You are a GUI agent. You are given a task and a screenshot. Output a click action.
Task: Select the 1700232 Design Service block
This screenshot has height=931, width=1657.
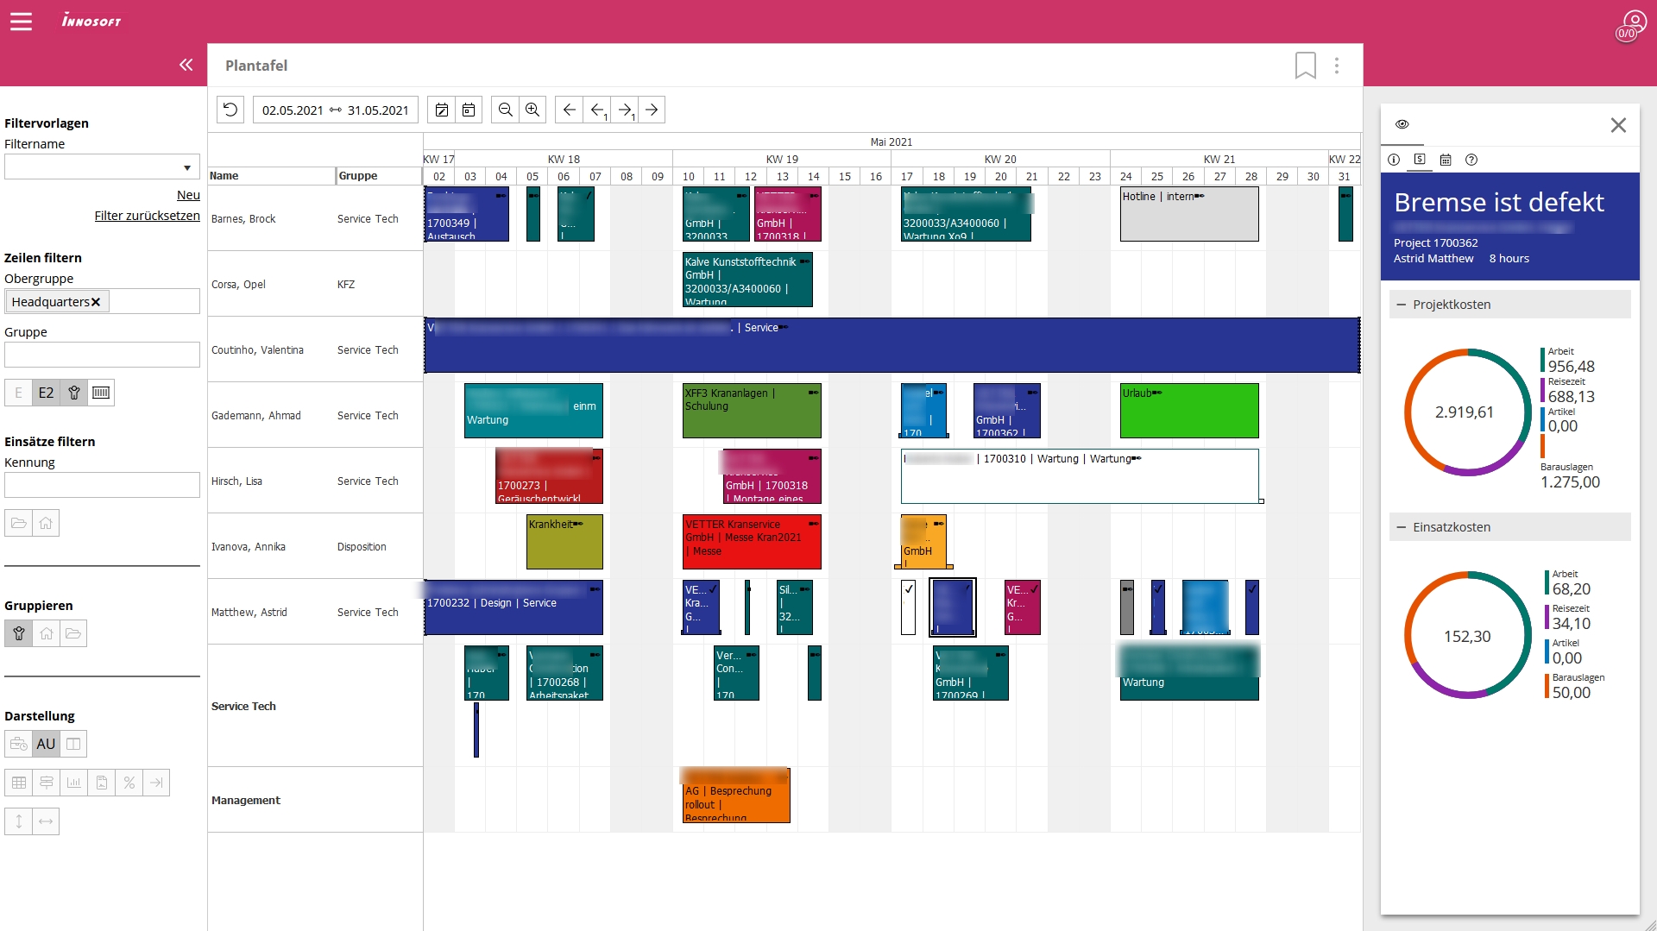pos(513,607)
